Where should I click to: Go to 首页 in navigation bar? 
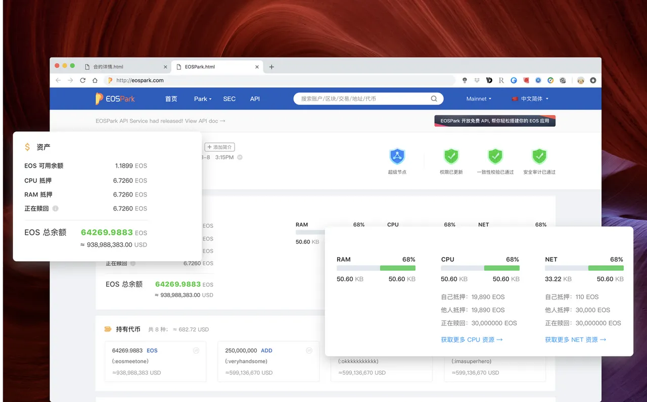[171, 98]
